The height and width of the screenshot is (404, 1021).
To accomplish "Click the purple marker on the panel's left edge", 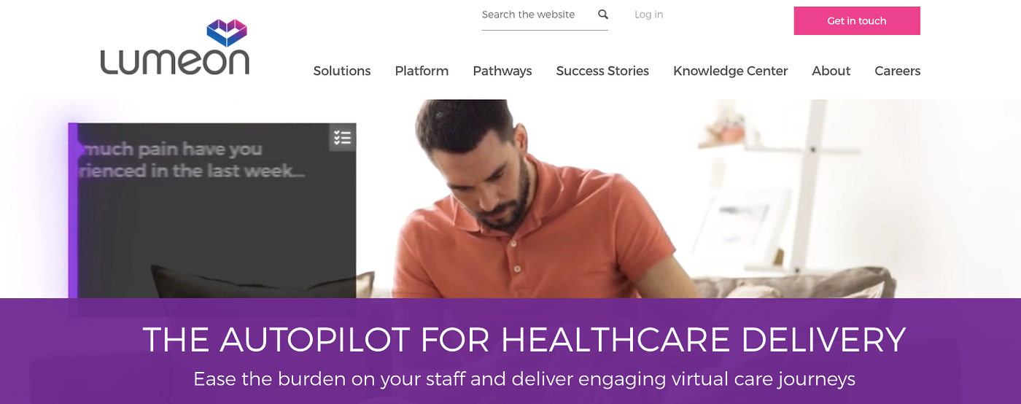I will (x=74, y=149).
